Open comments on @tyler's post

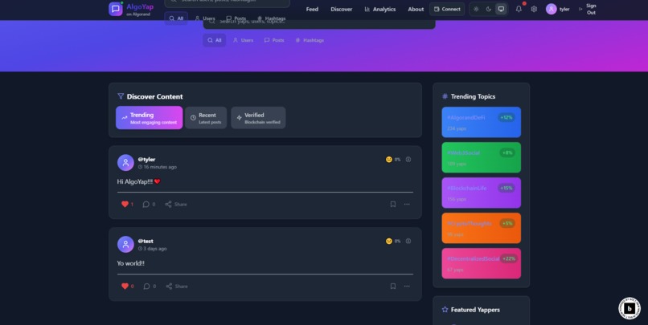coord(149,204)
